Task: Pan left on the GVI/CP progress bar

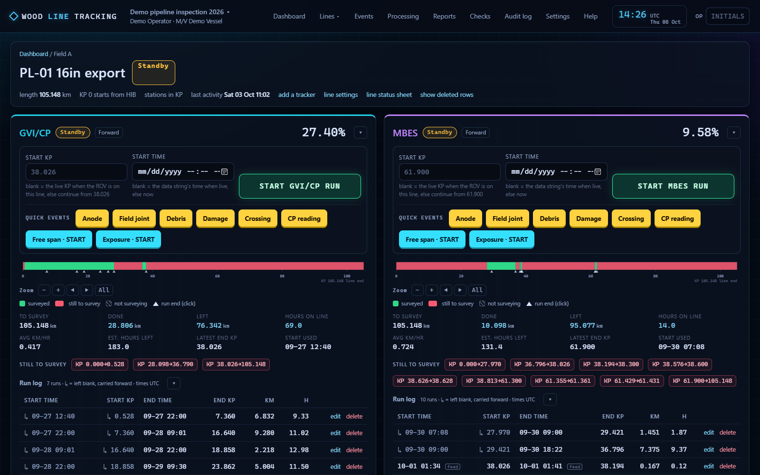Action: (x=72, y=290)
